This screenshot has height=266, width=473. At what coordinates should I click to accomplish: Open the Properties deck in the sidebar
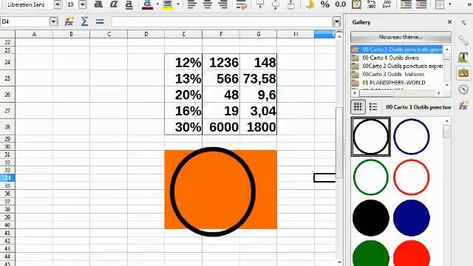[463, 41]
